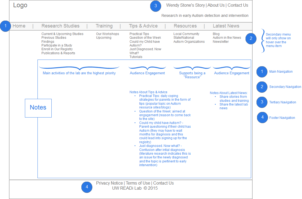Click the Logo in the page header
This screenshot has width=302, height=199.
coord(20,5)
